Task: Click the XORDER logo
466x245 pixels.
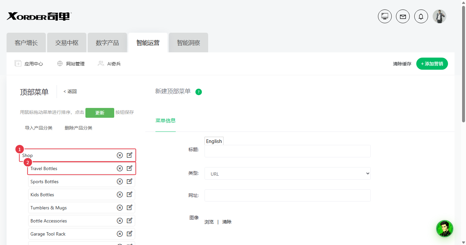Action: pyautogui.click(x=39, y=16)
